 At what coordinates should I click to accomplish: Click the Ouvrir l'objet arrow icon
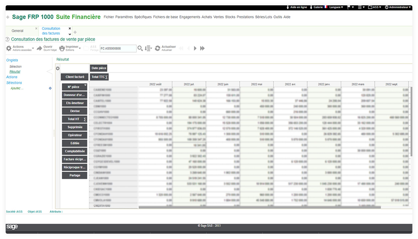tap(40, 49)
